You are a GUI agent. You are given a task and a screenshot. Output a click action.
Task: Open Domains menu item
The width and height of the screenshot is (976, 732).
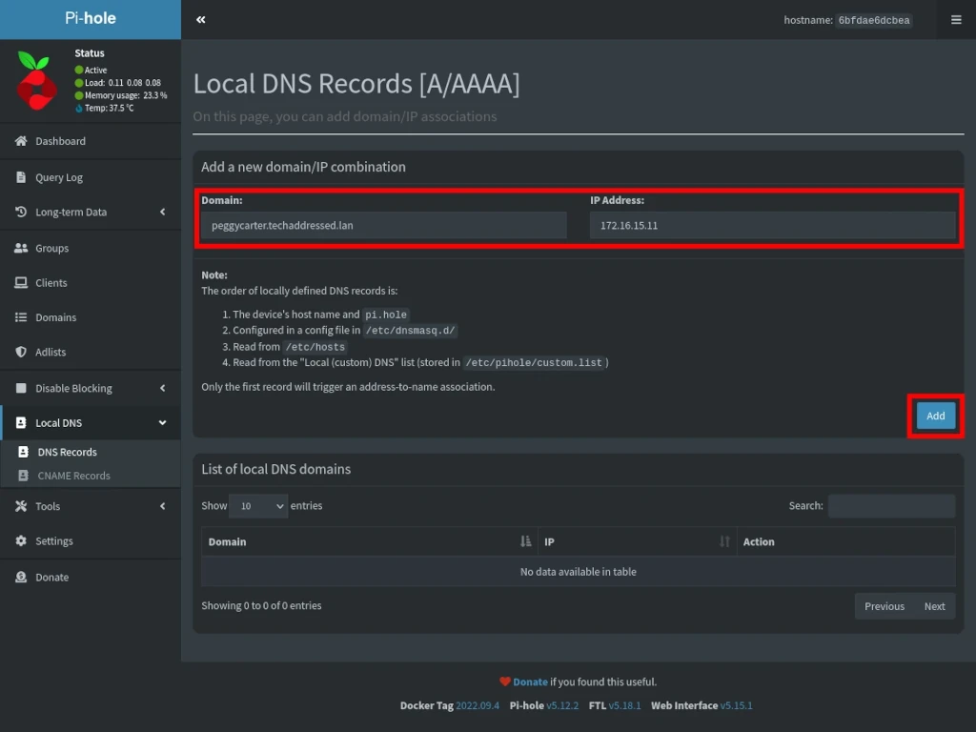tap(91, 317)
